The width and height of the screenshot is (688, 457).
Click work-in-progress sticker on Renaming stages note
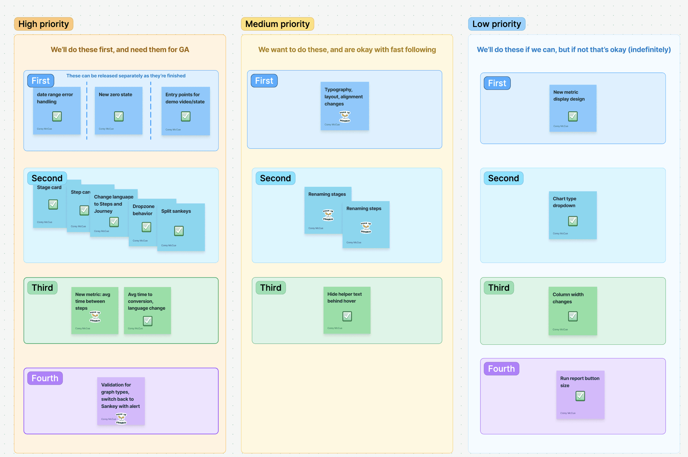tap(328, 215)
